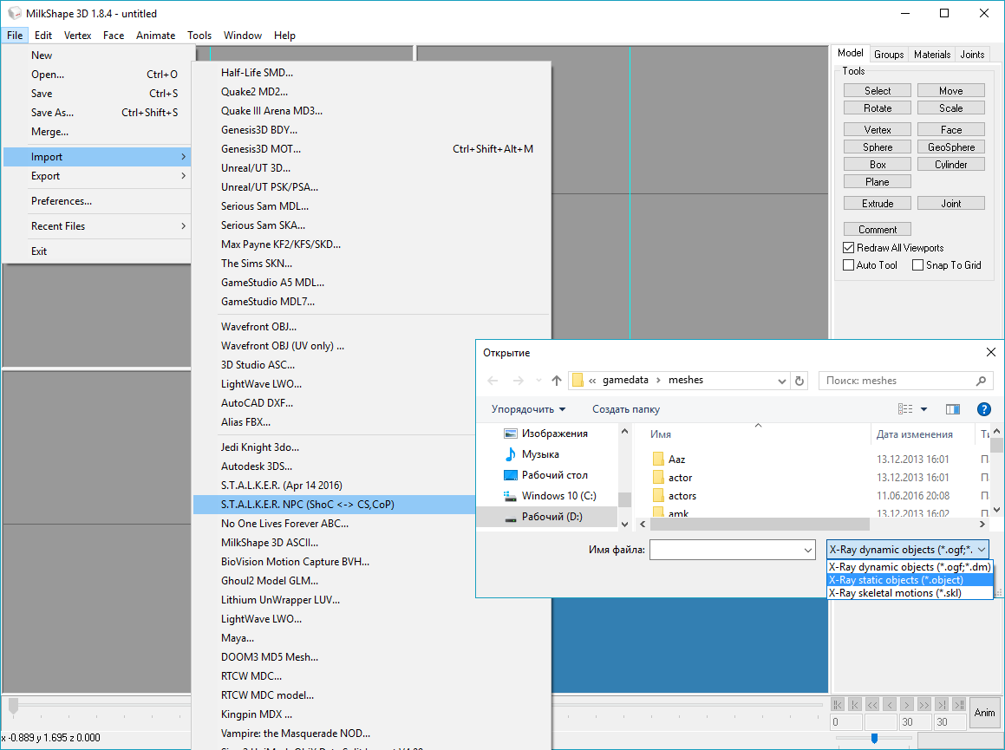Toggle the preview pane icon
The image size is (1005, 750).
point(953,409)
